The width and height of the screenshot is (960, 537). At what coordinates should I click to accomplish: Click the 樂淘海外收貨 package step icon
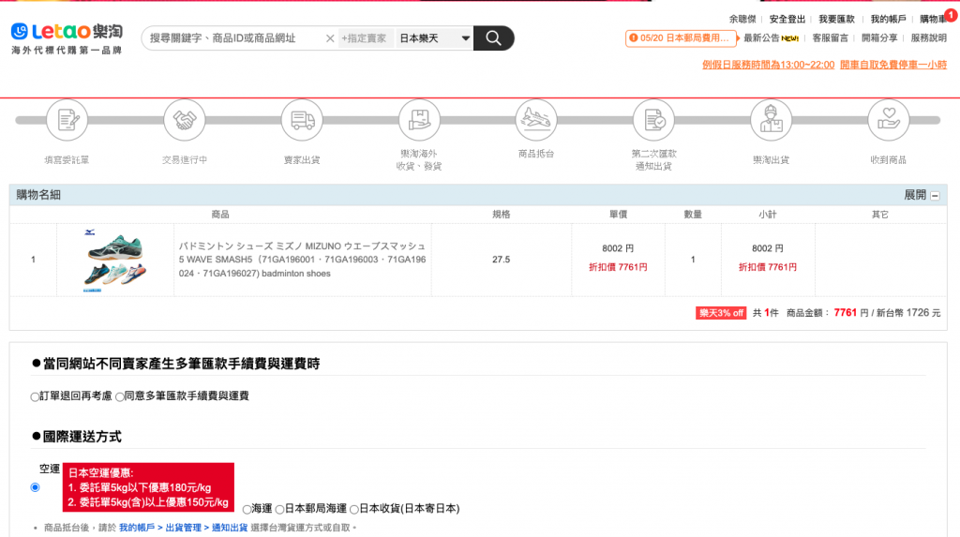(x=419, y=120)
